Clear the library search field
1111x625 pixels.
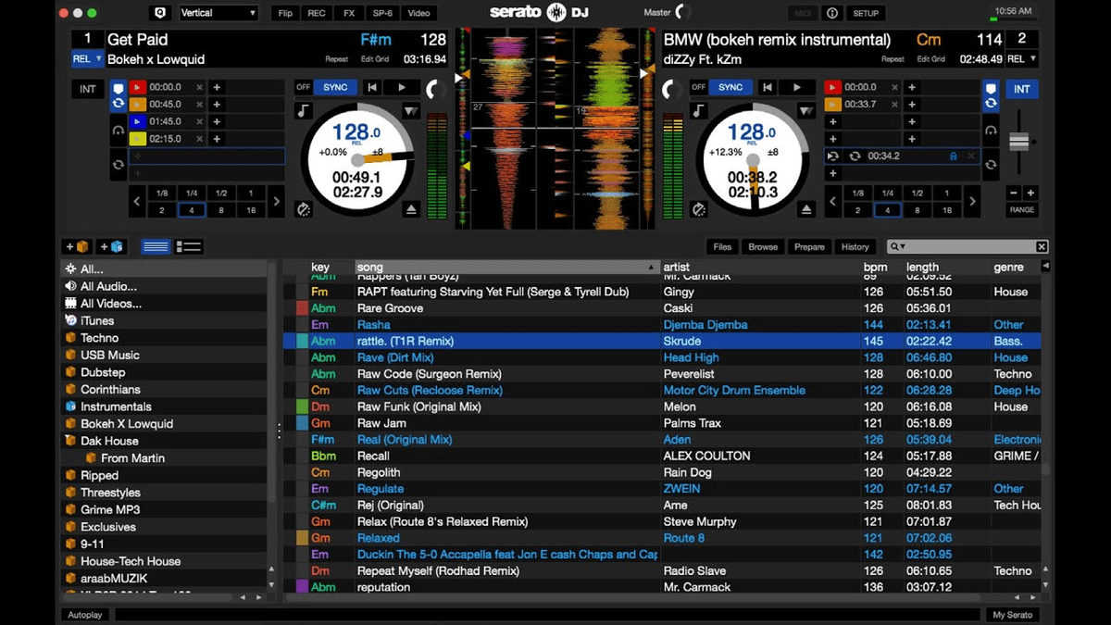pyautogui.click(x=1041, y=246)
